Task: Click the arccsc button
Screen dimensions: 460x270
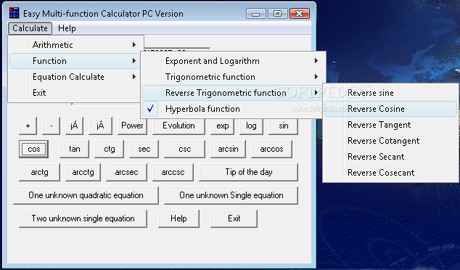Action: 173,172
